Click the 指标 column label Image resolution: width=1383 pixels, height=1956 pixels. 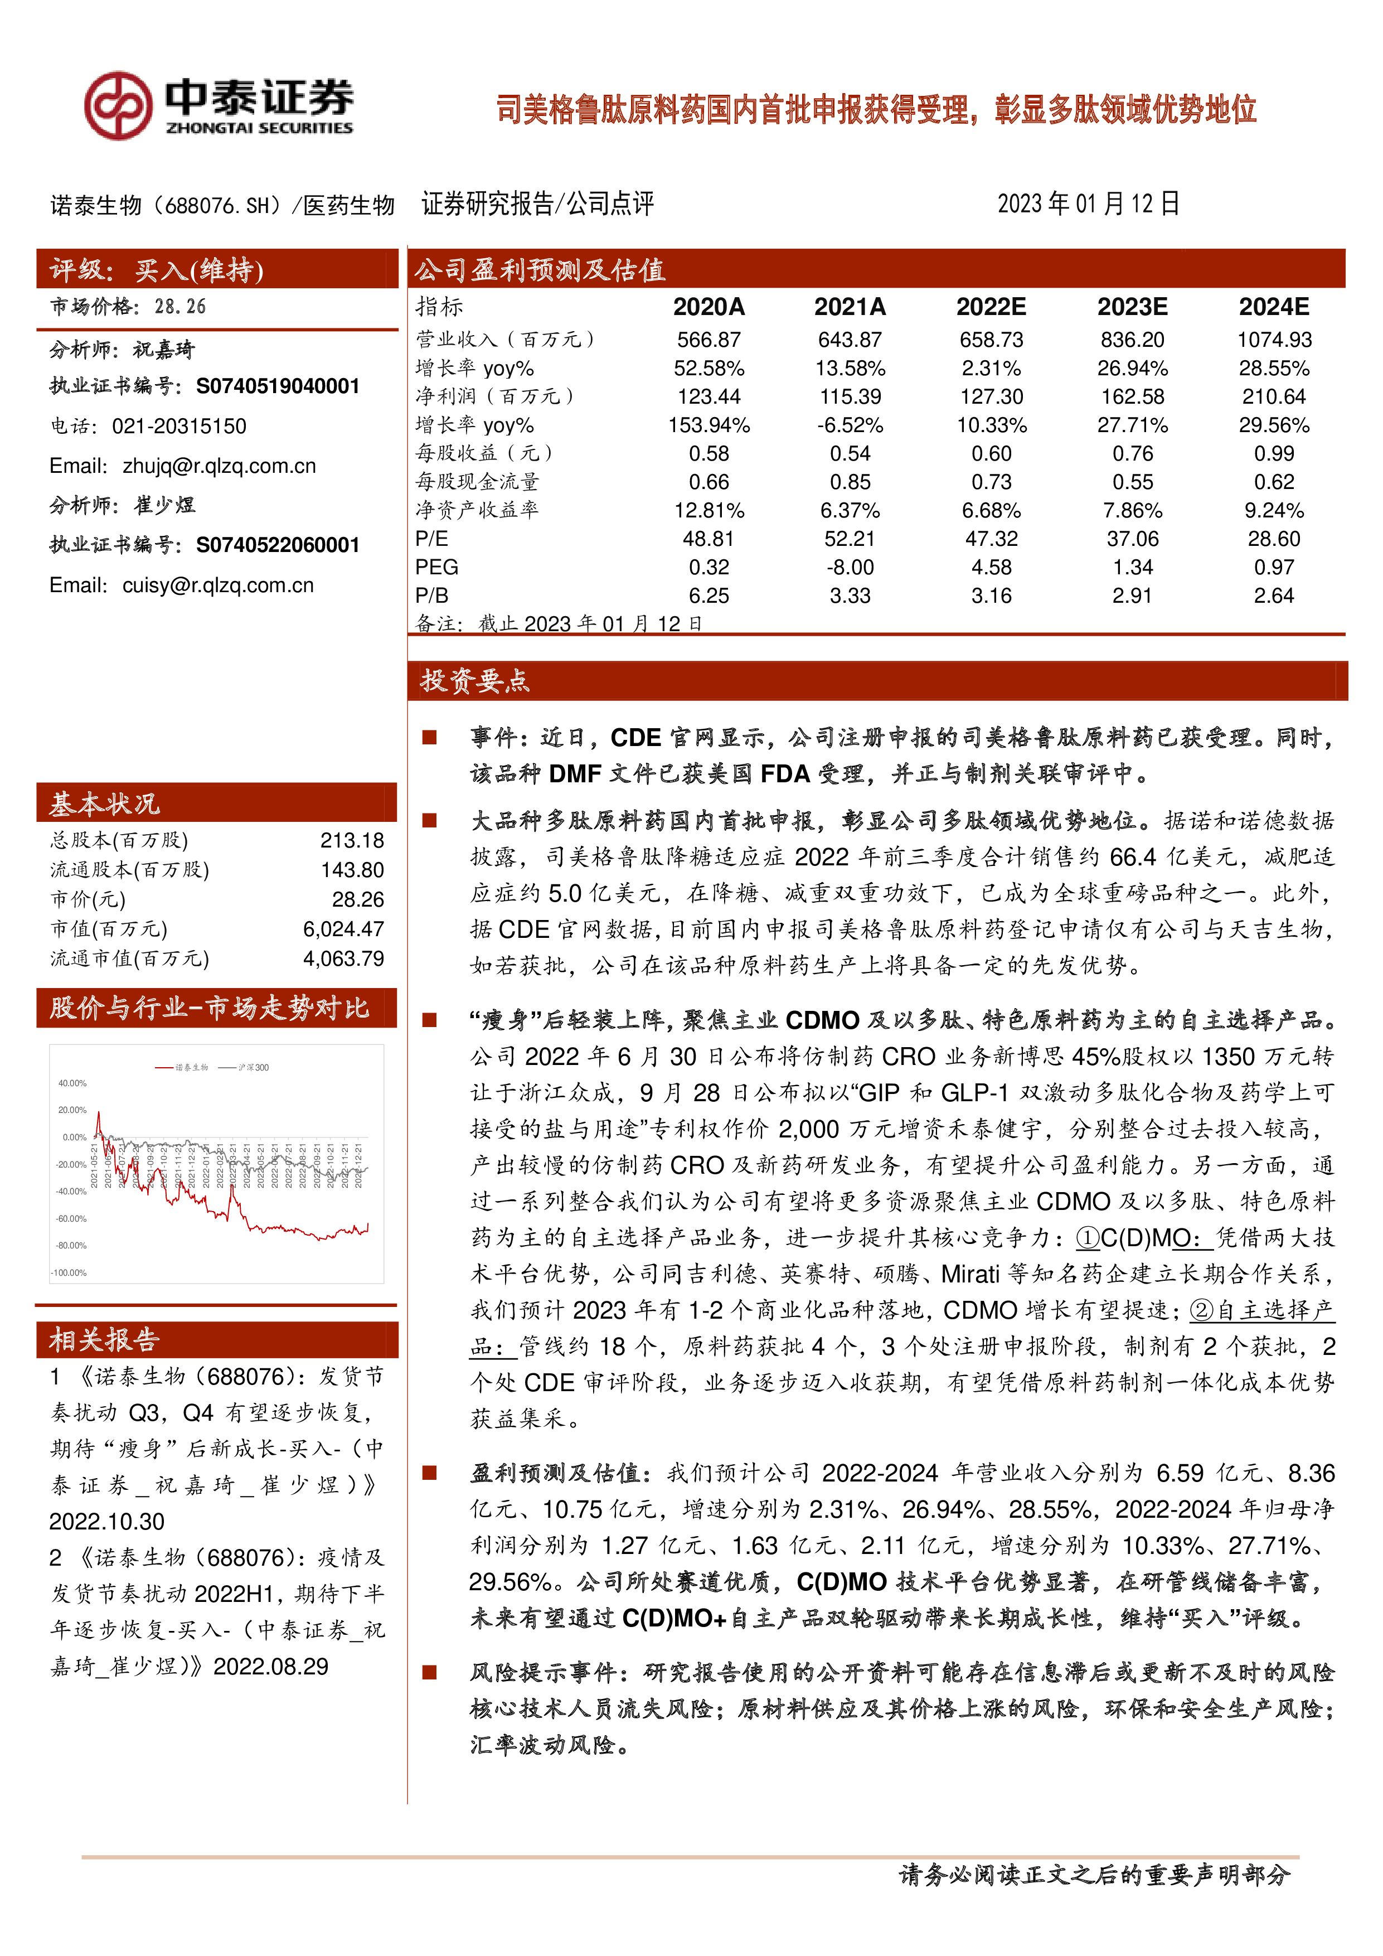439,307
